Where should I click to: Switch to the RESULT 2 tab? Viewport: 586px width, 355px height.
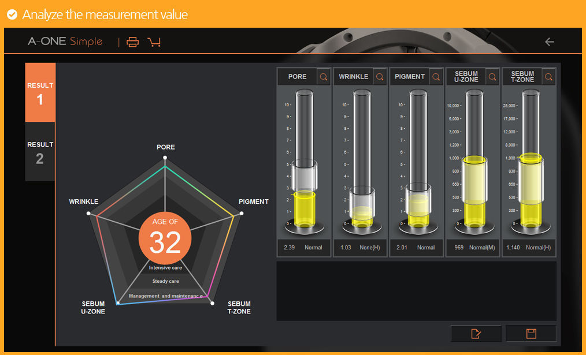tap(40, 152)
